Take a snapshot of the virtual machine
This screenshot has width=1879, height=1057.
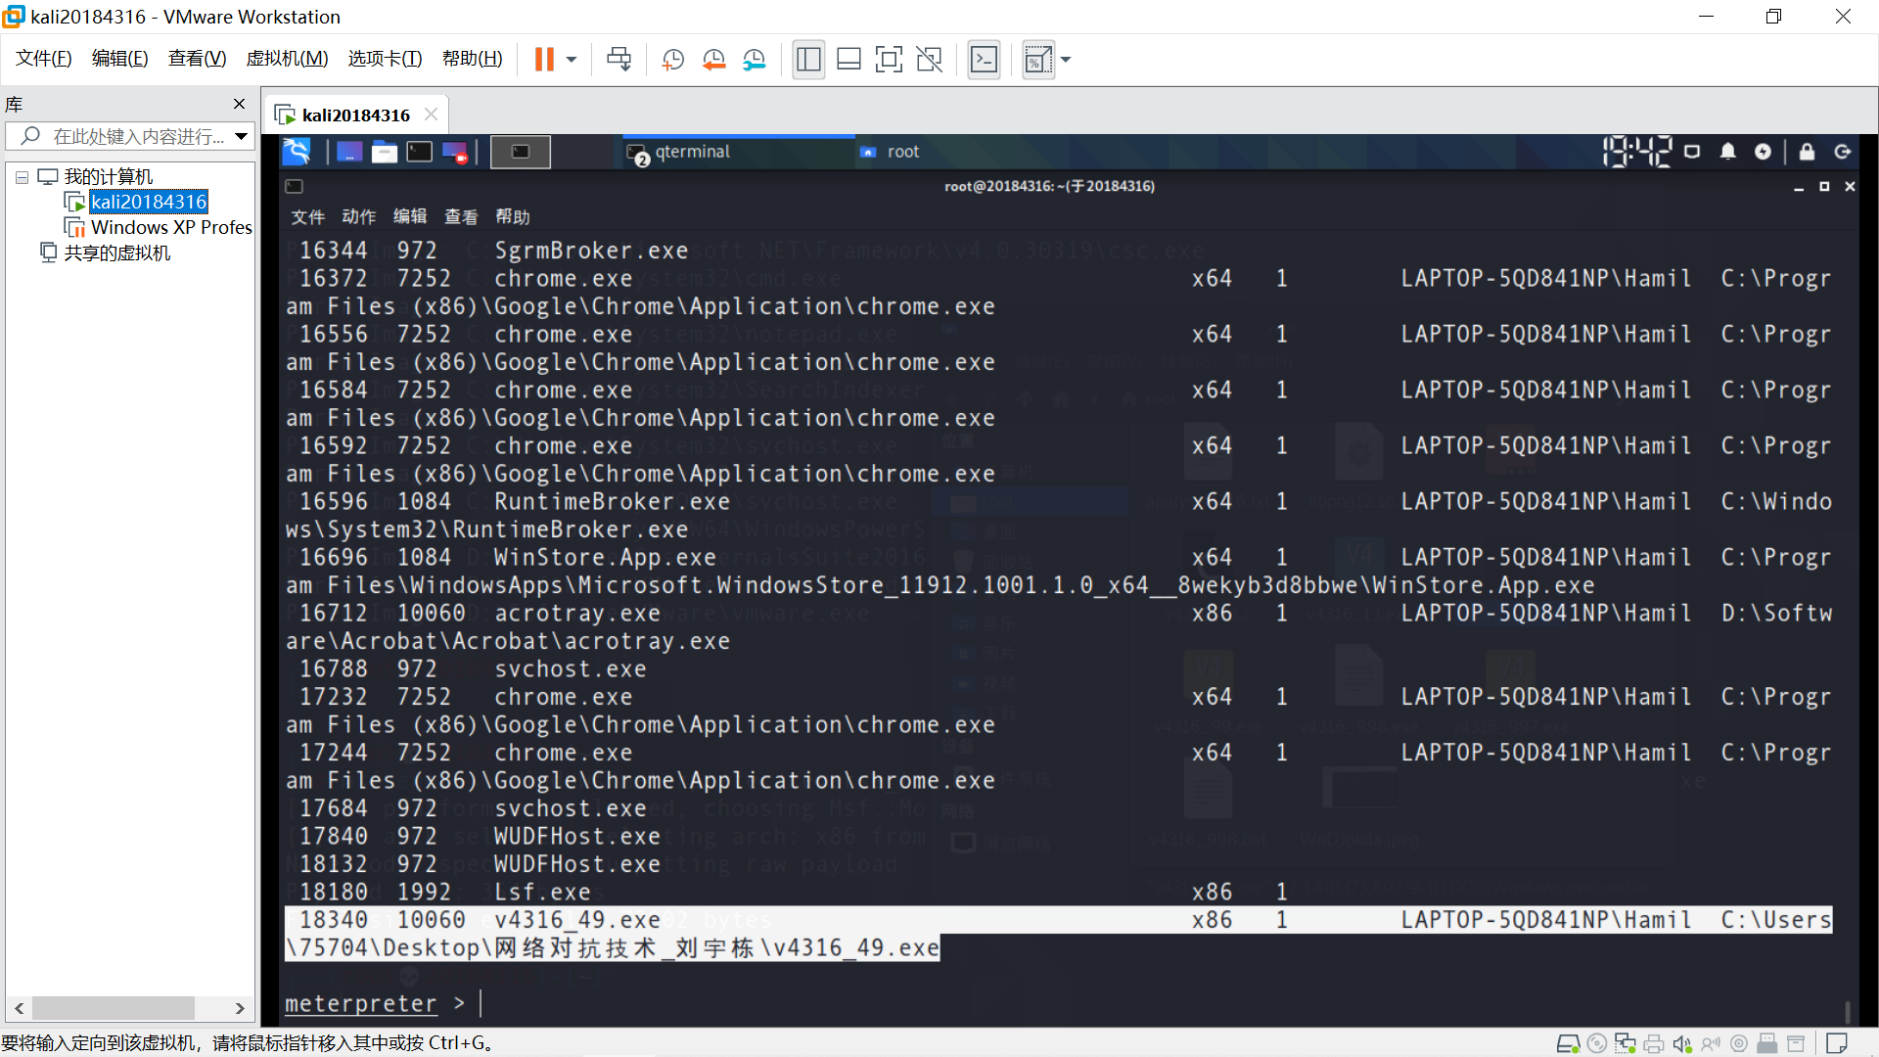[x=672, y=60]
